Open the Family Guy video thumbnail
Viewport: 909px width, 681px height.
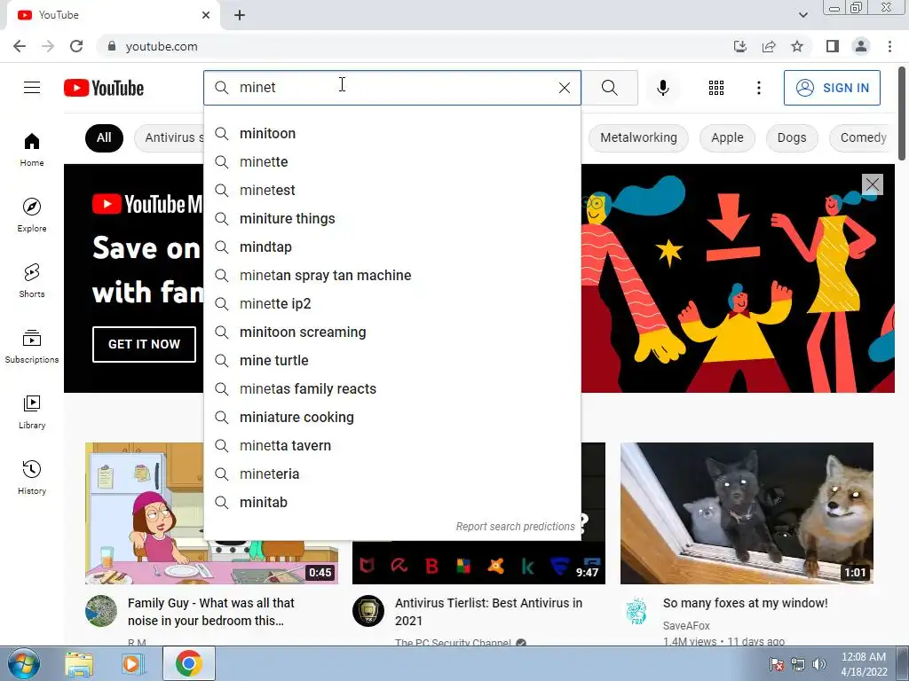point(211,513)
